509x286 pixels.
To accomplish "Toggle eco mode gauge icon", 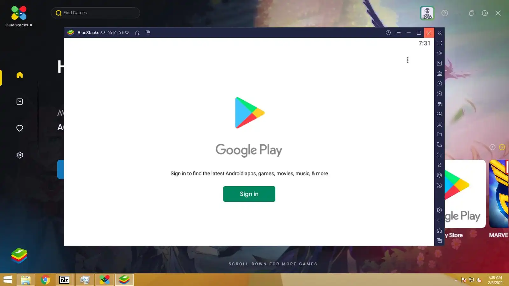I will tap(439, 185).
